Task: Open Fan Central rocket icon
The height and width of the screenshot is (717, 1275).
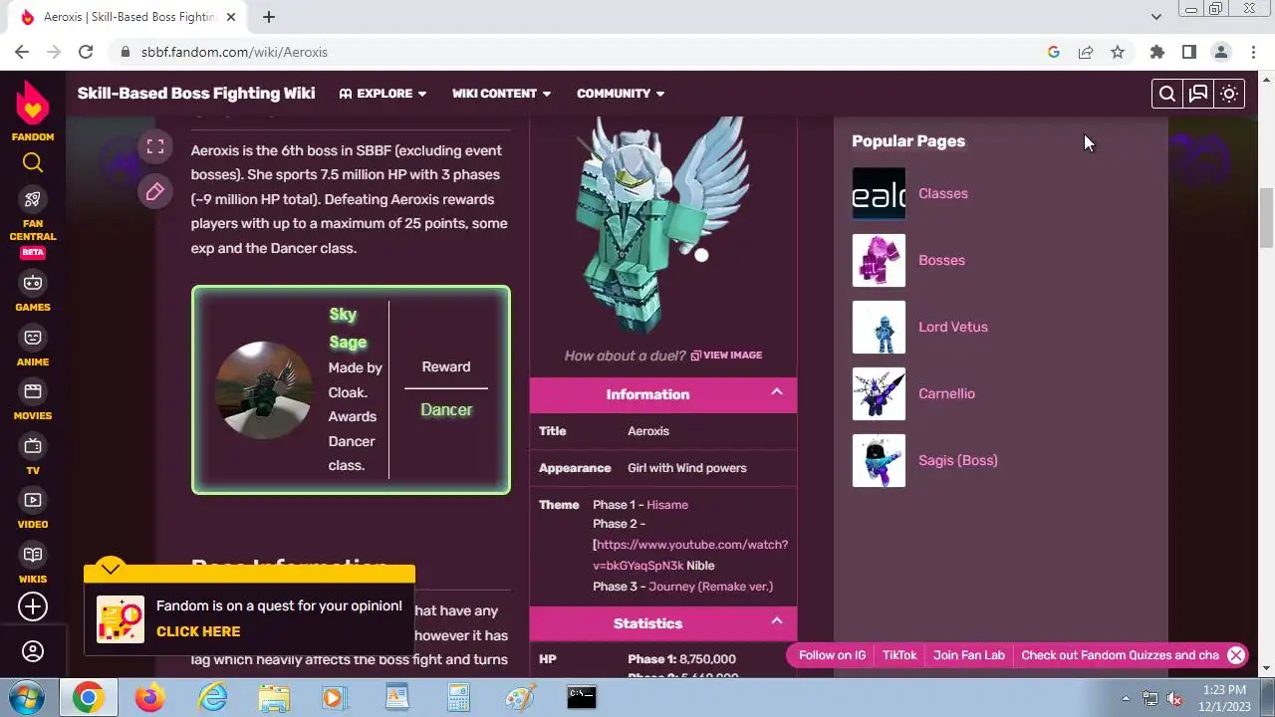Action: pos(33,199)
